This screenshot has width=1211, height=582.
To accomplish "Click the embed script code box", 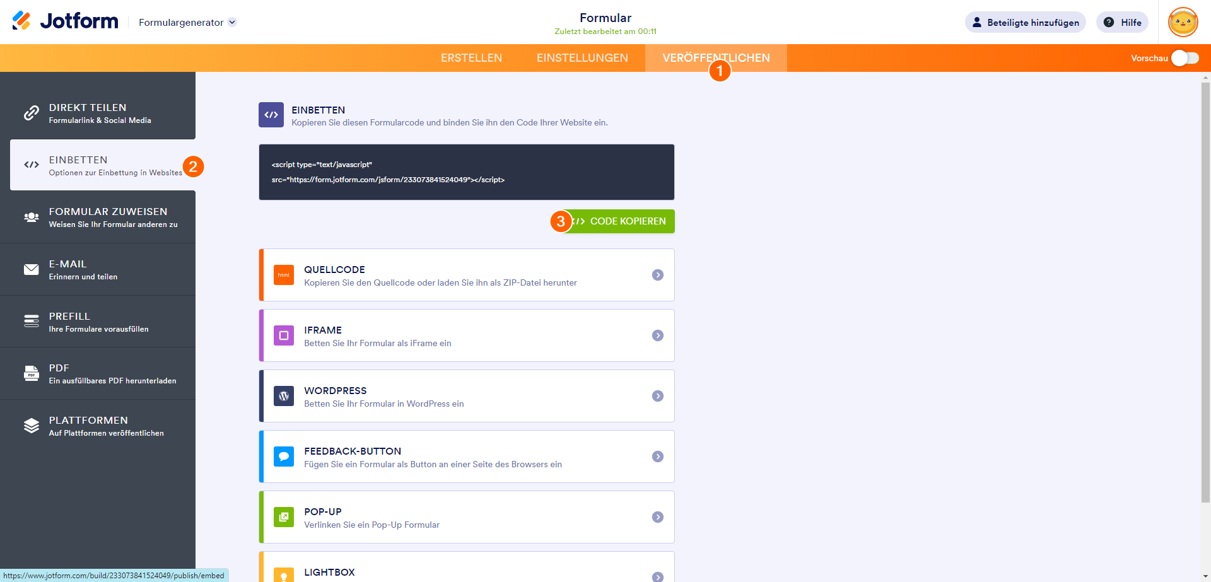I will click(x=467, y=172).
